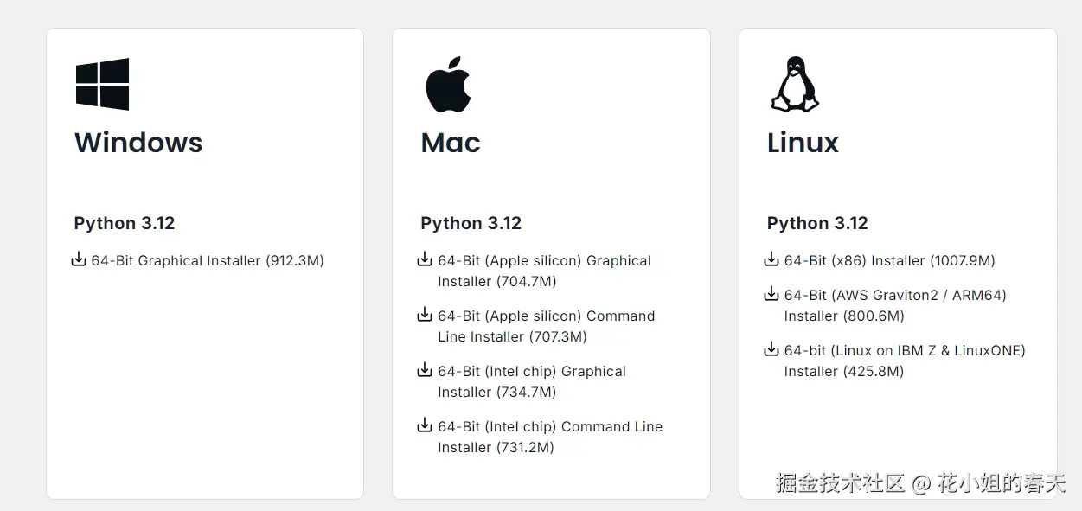Download Linux 64-Bit x86 Installer (1007.9M)
Screen dimensions: 1082x511
click(x=889, y=261)
